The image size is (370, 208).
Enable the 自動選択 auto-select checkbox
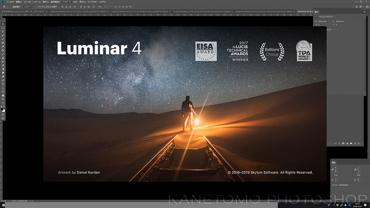tap(11, 7)
